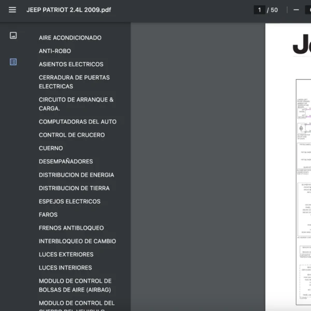Open CERRADURA DE PUERTAS ELECTRICAS bookmark
This screenshot has width=311, height=311.
[x=74, y=82]
